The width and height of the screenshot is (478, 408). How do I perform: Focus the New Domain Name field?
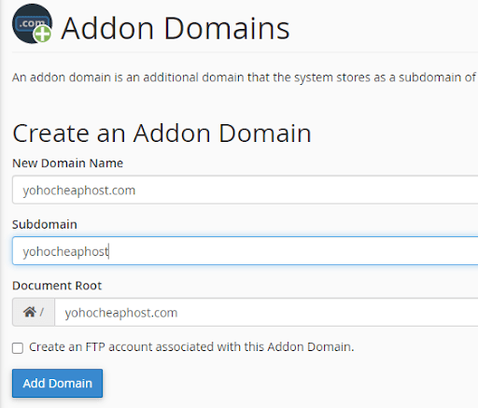pyautogui.click(x=246, y=190)
